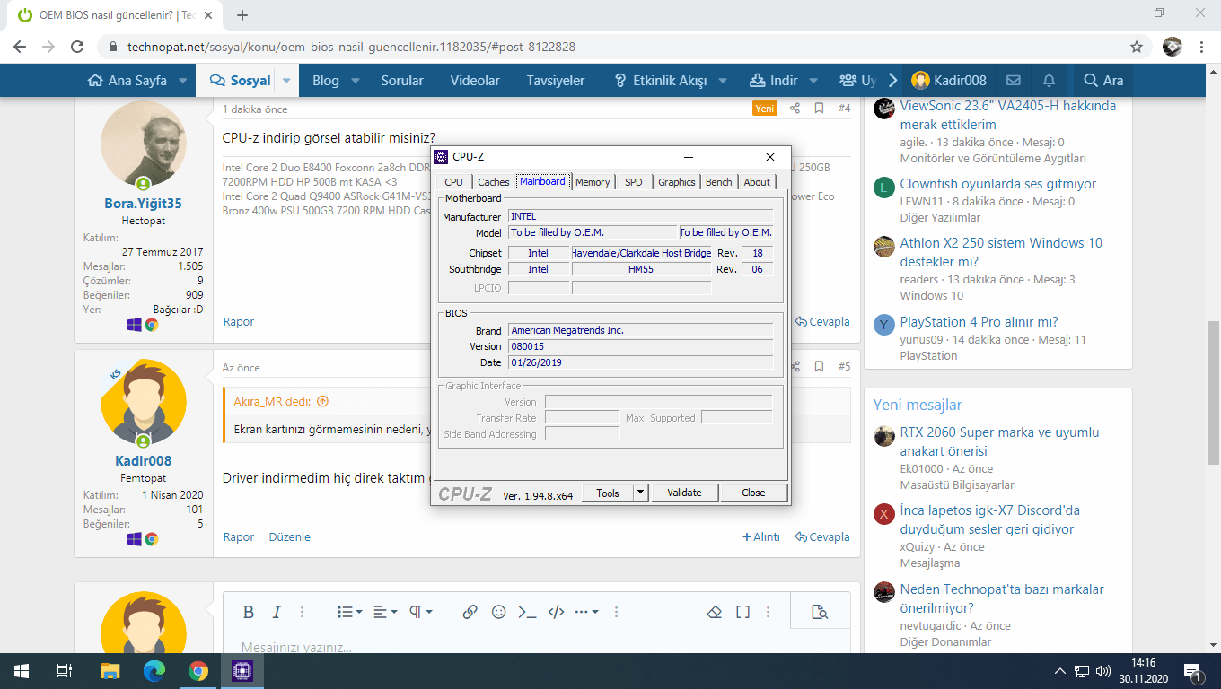Screen dimensions: 1221x689
Task: Open Task View on the taskbar
Action: 65,670
